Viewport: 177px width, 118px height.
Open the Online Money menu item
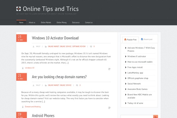(x=62, y=22)
